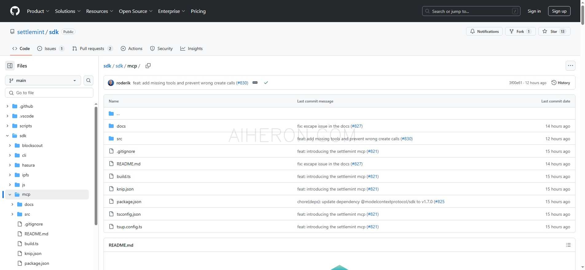Switch to the Pull requests tab
This screenshot has width=585, height=270.
click(92, 48)
